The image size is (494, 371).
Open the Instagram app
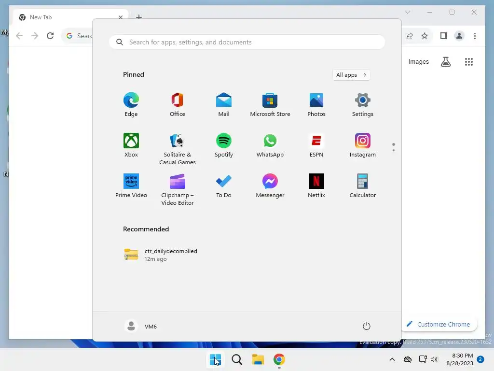pyautogui.click(x=363, y=145)
